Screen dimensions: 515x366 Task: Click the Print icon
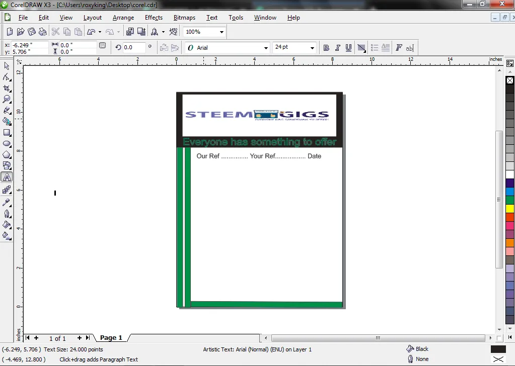click(x=42, y=32)
